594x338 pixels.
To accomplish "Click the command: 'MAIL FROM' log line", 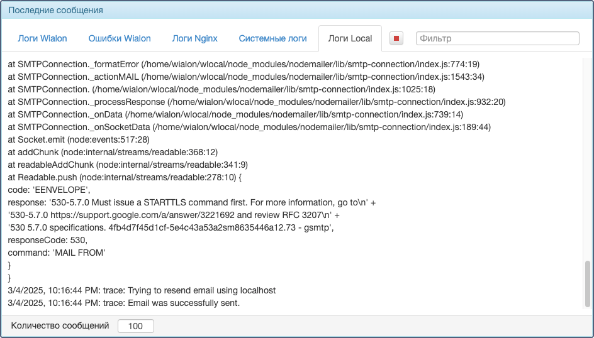I will 57,253.
